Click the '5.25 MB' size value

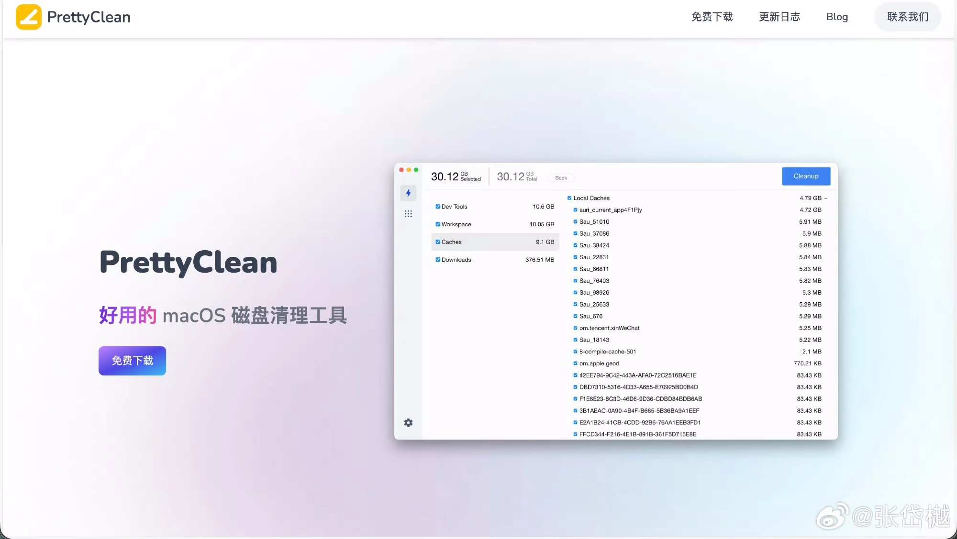point(810,328)
